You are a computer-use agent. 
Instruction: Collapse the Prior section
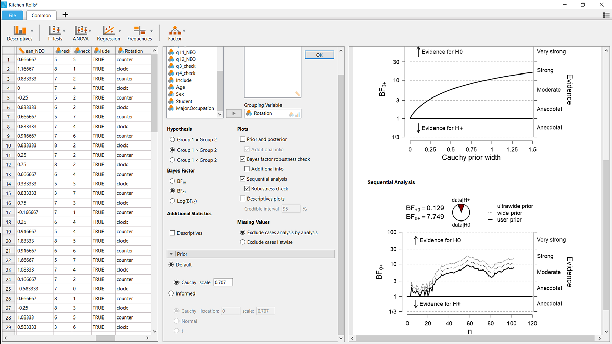[171, 254]
